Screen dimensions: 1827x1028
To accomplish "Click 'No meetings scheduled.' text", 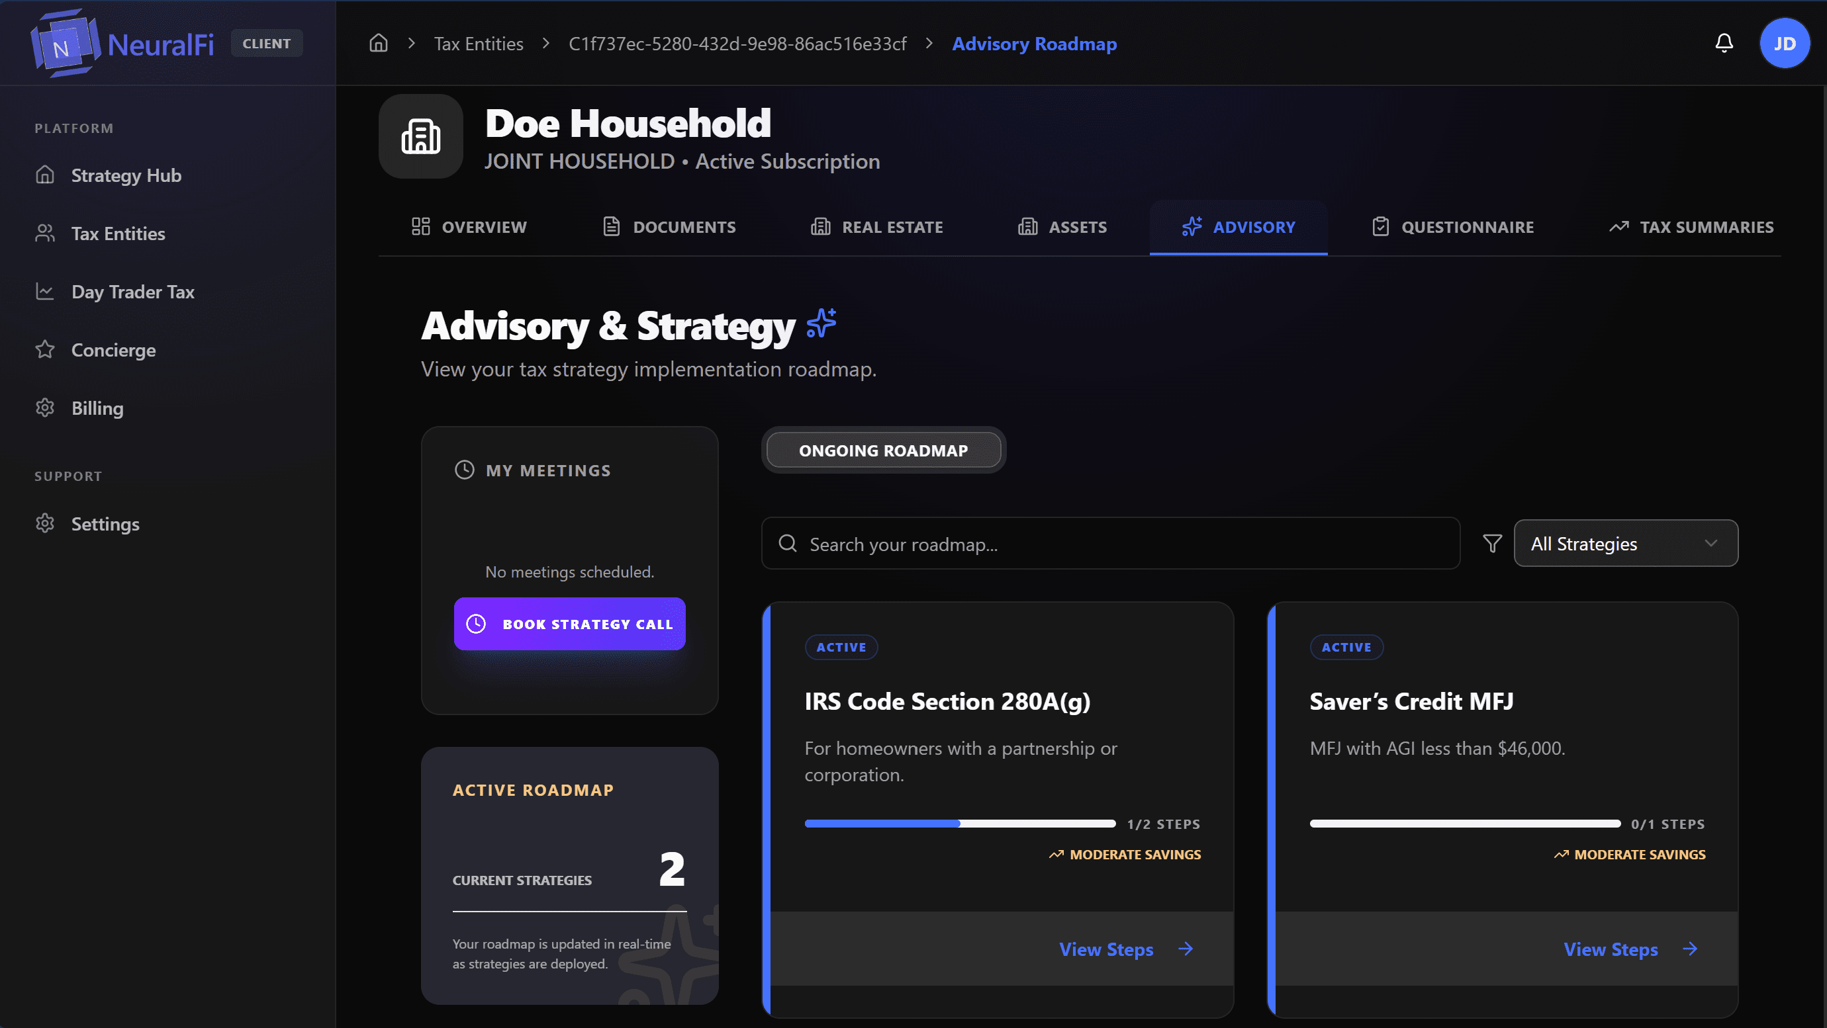I will coord(569,572).
